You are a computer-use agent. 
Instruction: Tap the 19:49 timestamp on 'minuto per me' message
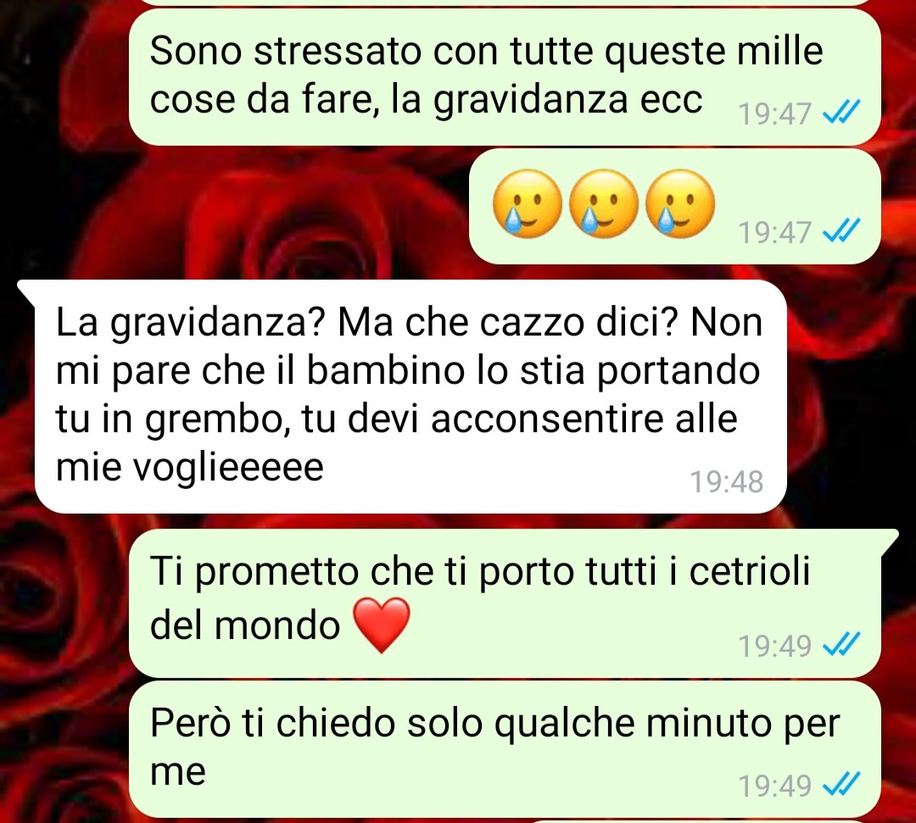tap(774, 785)
